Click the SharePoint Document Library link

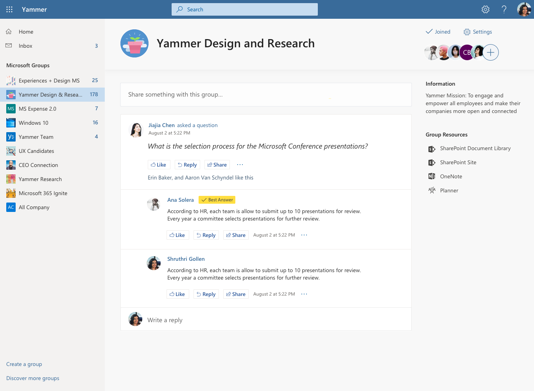[475, 149]
